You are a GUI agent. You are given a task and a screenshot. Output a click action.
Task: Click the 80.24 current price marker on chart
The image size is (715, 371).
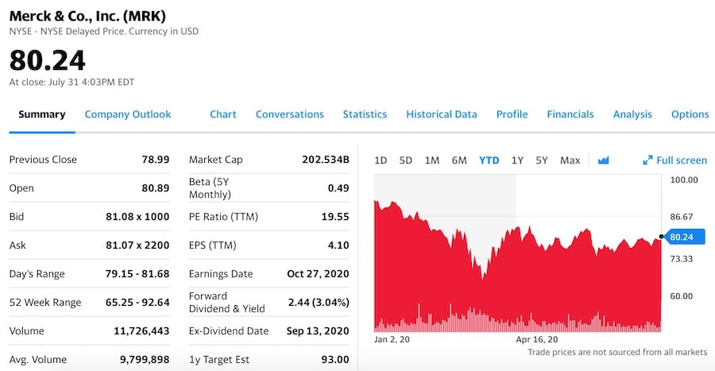[681, 237]
